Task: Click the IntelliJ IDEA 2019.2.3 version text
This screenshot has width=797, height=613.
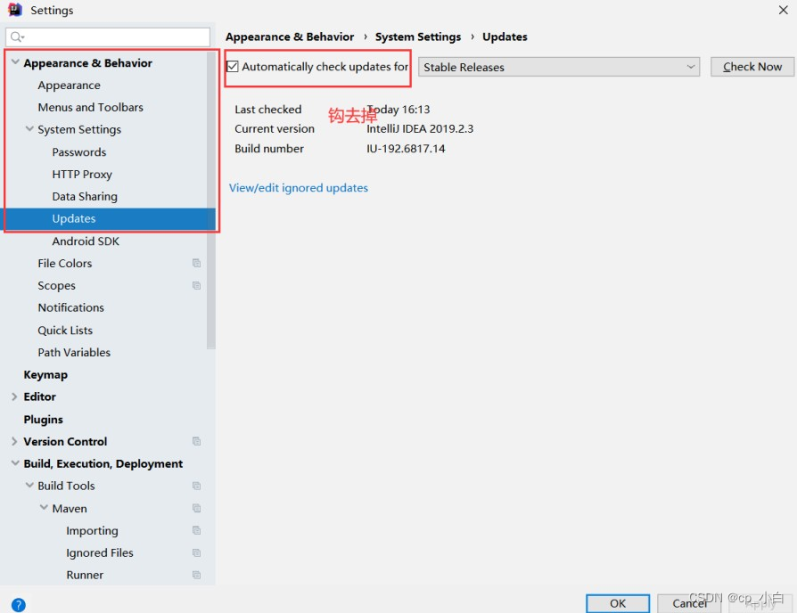Action: point(420,129)
